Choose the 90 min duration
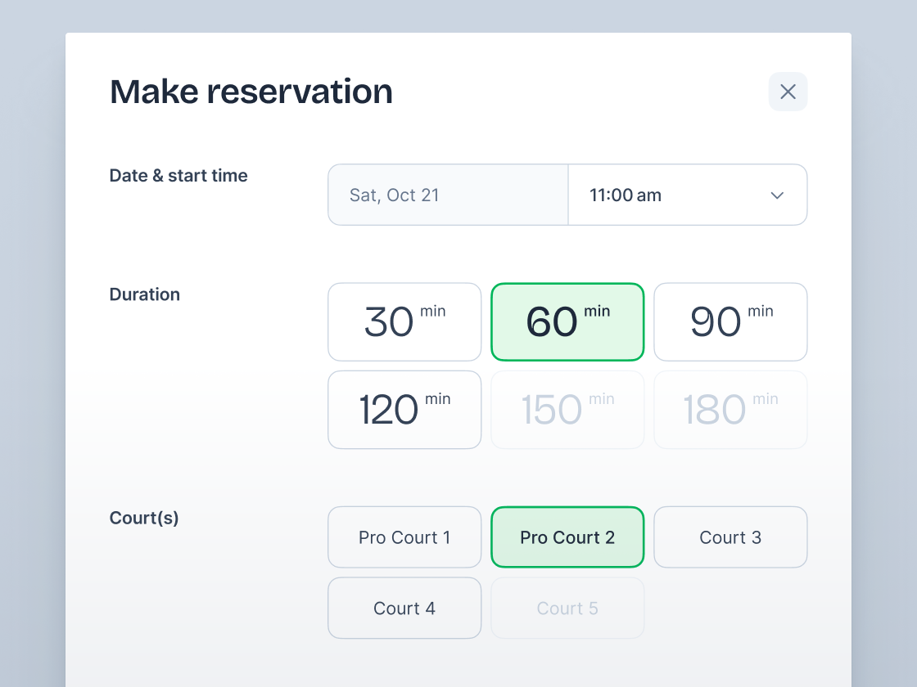Screen dimensions: 917x687 point(730,321)
